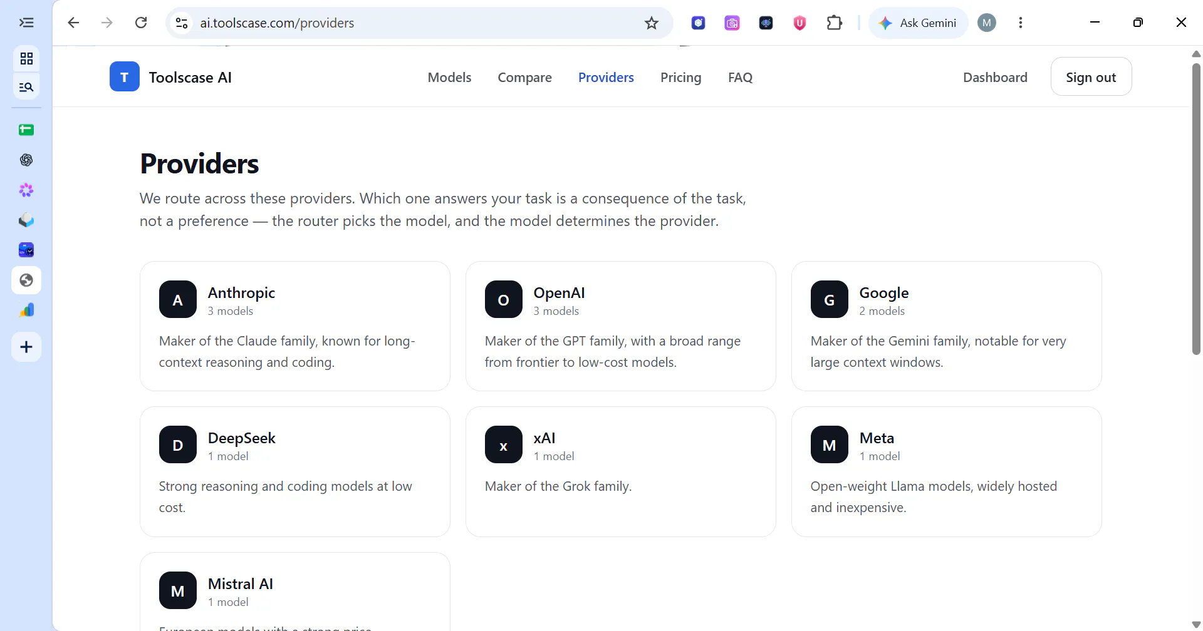Select the Providers nav tab
Viewport: 1203px width, 631px height.
tap(606, 77)
